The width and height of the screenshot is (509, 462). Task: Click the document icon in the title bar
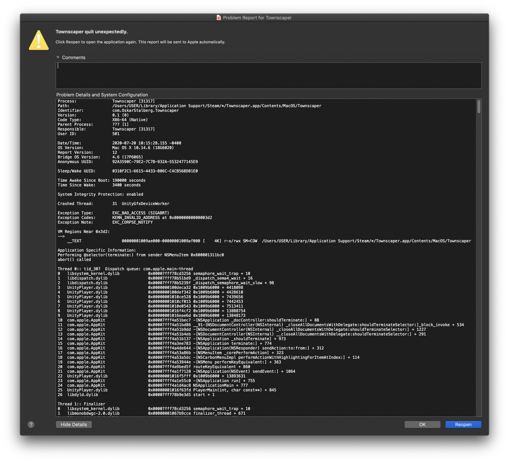click(219, 18)
